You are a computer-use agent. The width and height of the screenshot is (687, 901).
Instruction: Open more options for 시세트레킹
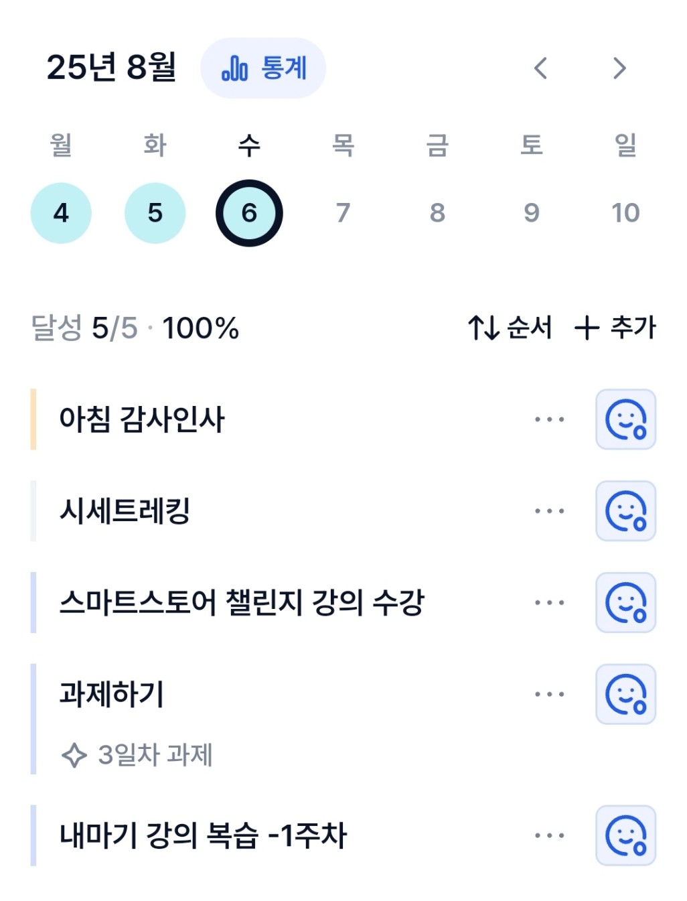pyautogui.click(x=549, y=511)
